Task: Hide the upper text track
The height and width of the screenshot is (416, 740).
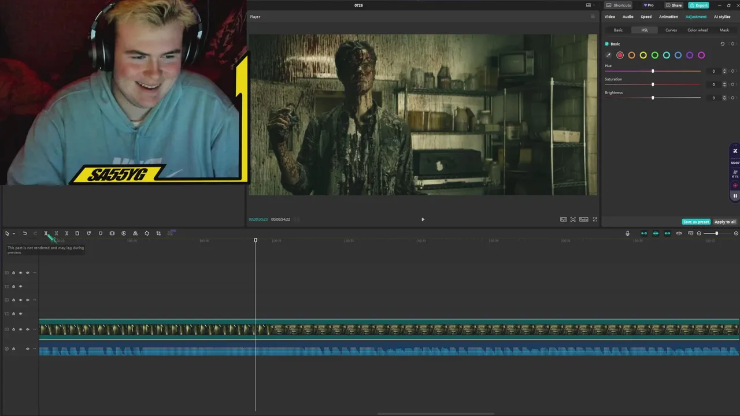Action: pyautogui.click(x=20, y=287)
